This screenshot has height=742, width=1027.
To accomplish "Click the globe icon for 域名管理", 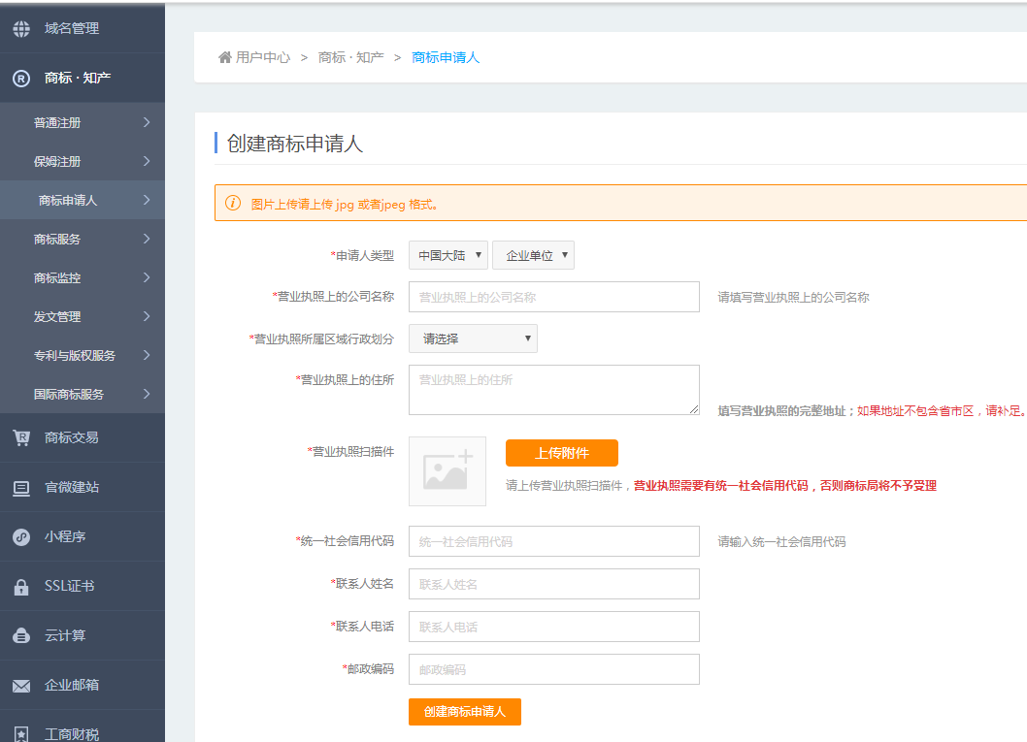I will point(21,28).
